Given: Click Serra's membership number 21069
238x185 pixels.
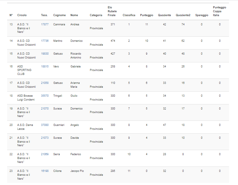Looking at the screenshot, I should coord(45,154).
